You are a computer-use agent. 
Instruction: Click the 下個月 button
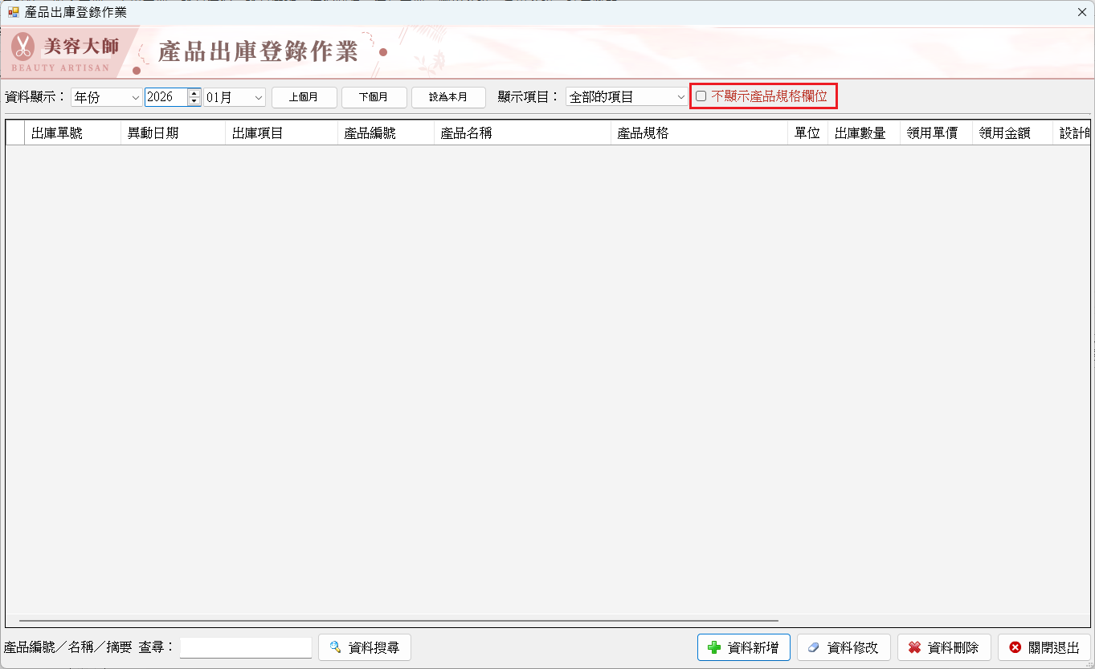click(375, 96)
